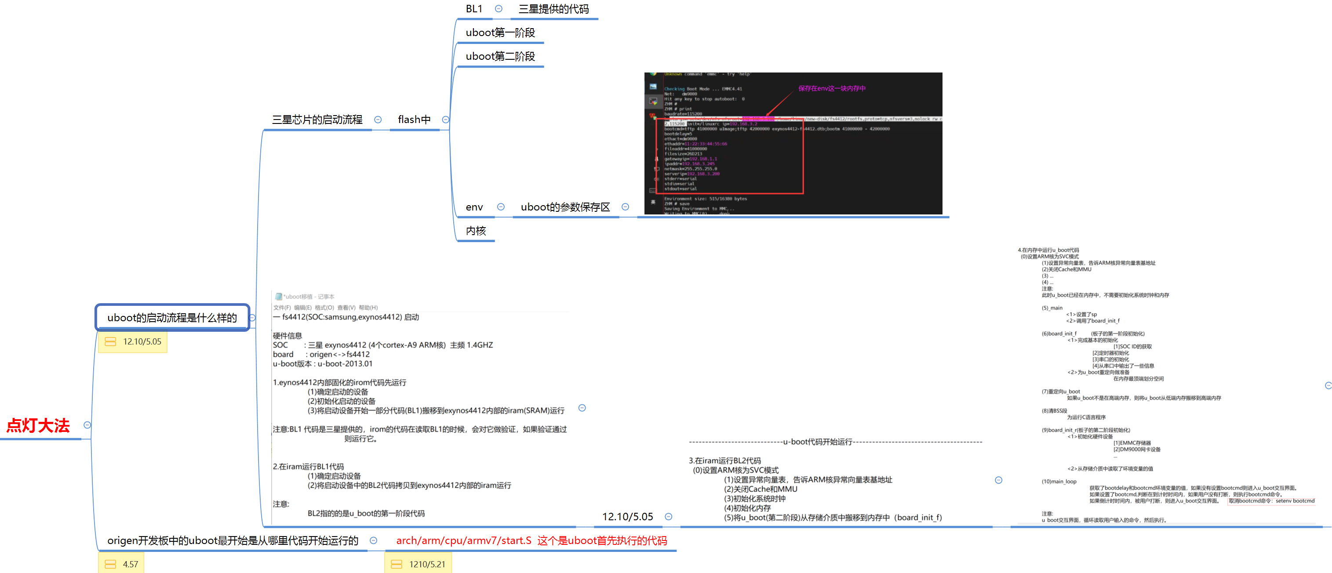Collapse the origen开发板 question branch
1332x573 pixels.
373,540
